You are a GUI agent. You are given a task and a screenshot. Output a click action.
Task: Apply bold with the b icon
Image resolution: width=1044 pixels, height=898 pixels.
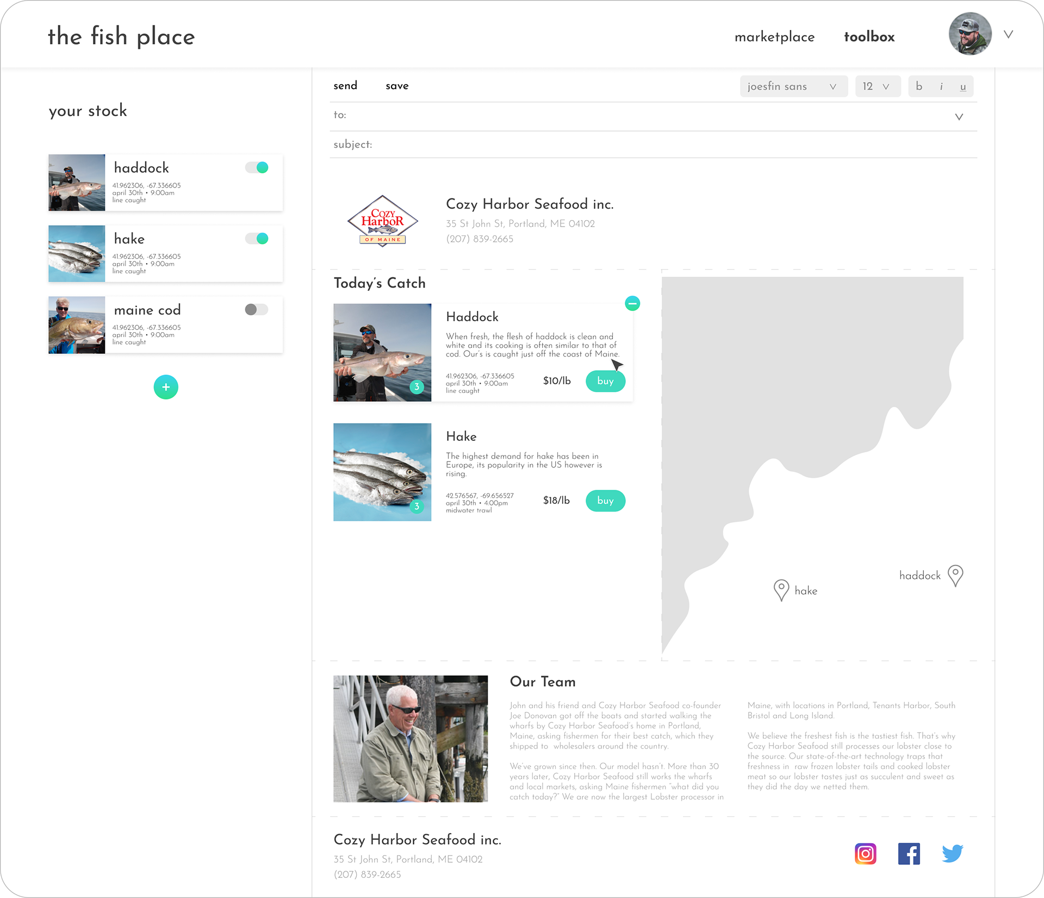point(919,86)
